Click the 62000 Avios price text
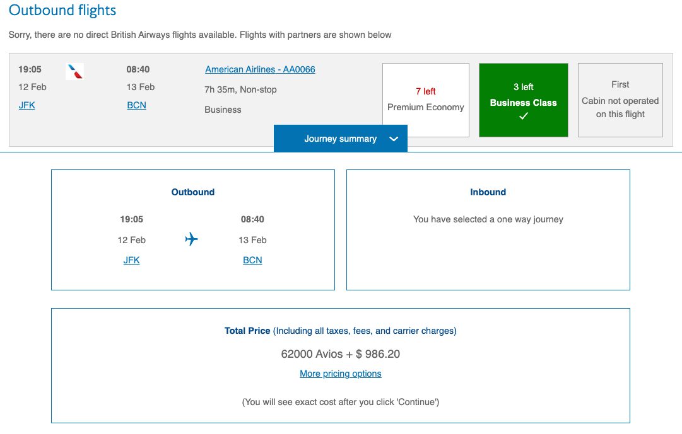682x434 pixels. tap(340, 353)
